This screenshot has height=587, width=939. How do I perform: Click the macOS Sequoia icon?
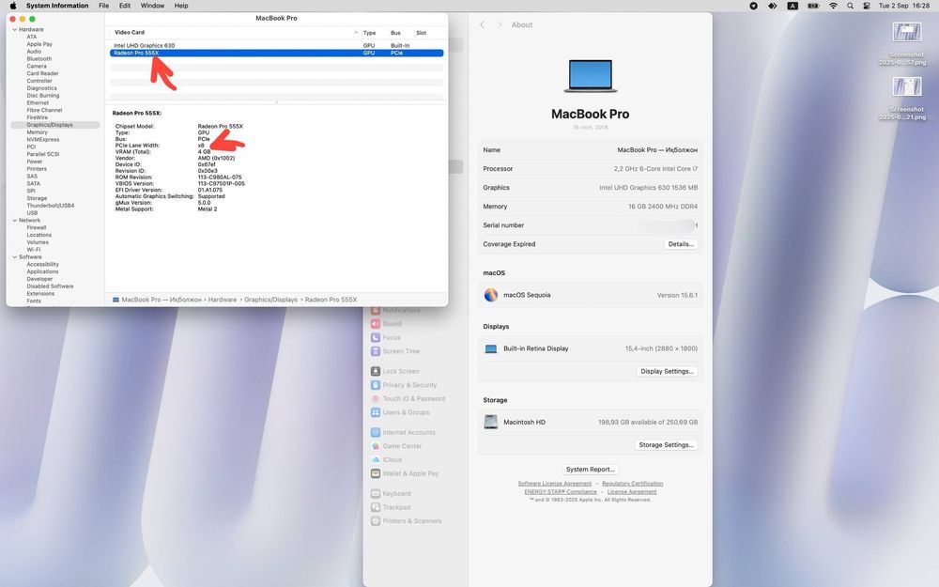pos(491,295)
